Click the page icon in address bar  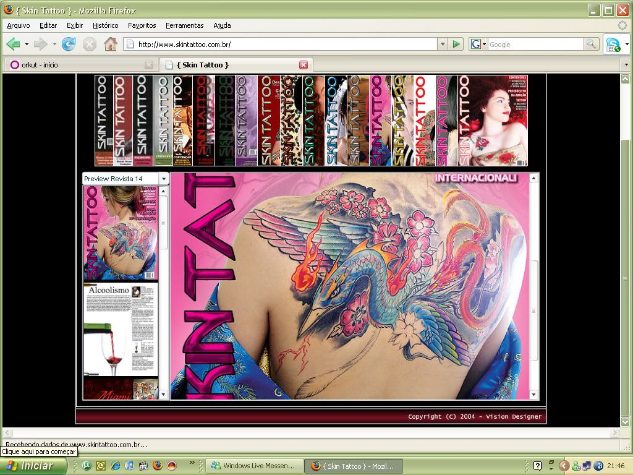pyautogui.click(x=130, y=44)
